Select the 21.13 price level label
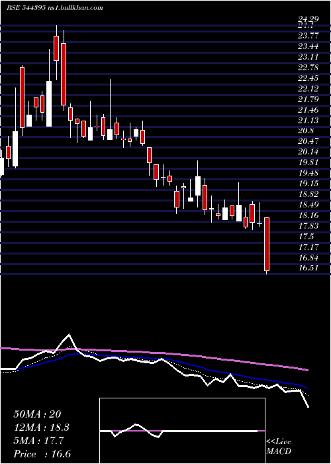Viewport: 331px width, 464px height. point(308,120)
